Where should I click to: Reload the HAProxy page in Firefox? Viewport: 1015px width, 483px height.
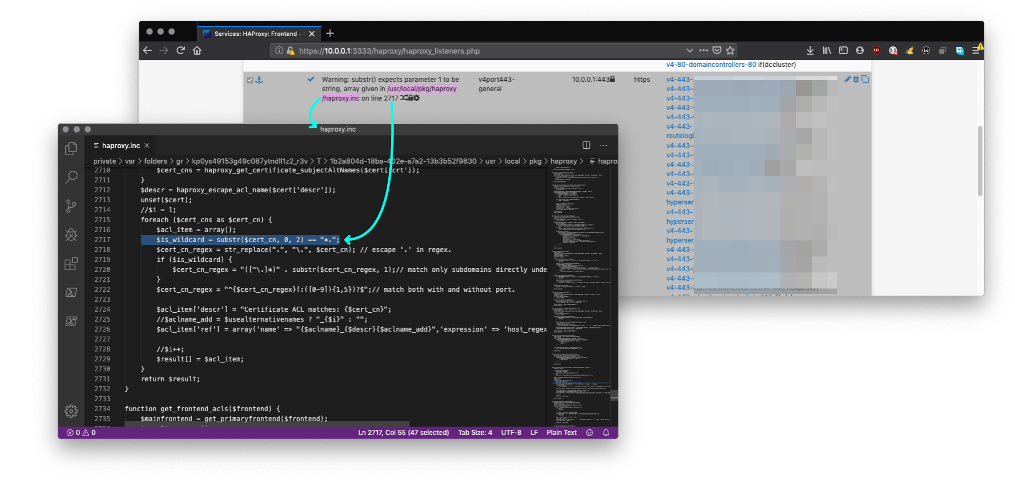(181, 50)
